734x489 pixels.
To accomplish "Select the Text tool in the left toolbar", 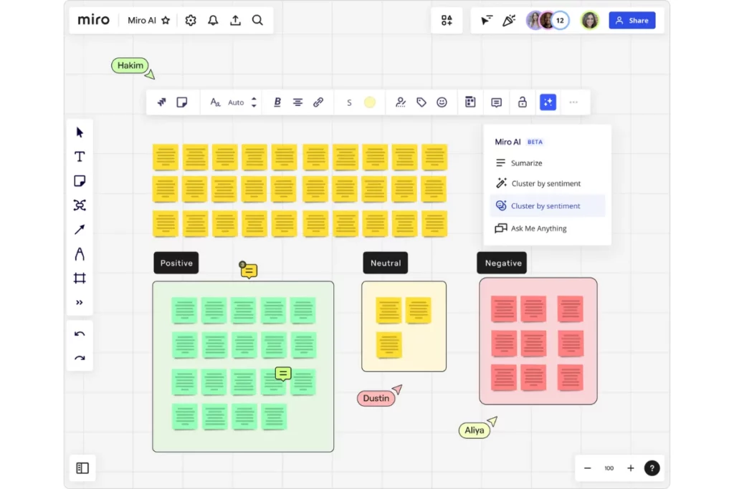I will click(x=80, y=156).
